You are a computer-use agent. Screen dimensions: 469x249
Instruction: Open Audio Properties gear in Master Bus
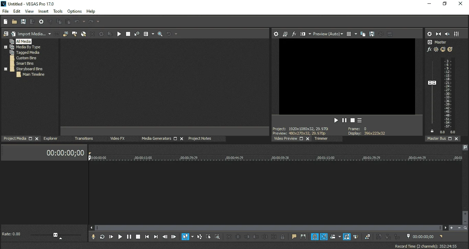(430, 34)
